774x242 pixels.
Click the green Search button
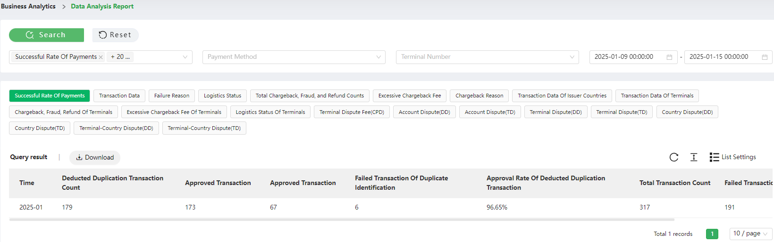pos(46,35)
